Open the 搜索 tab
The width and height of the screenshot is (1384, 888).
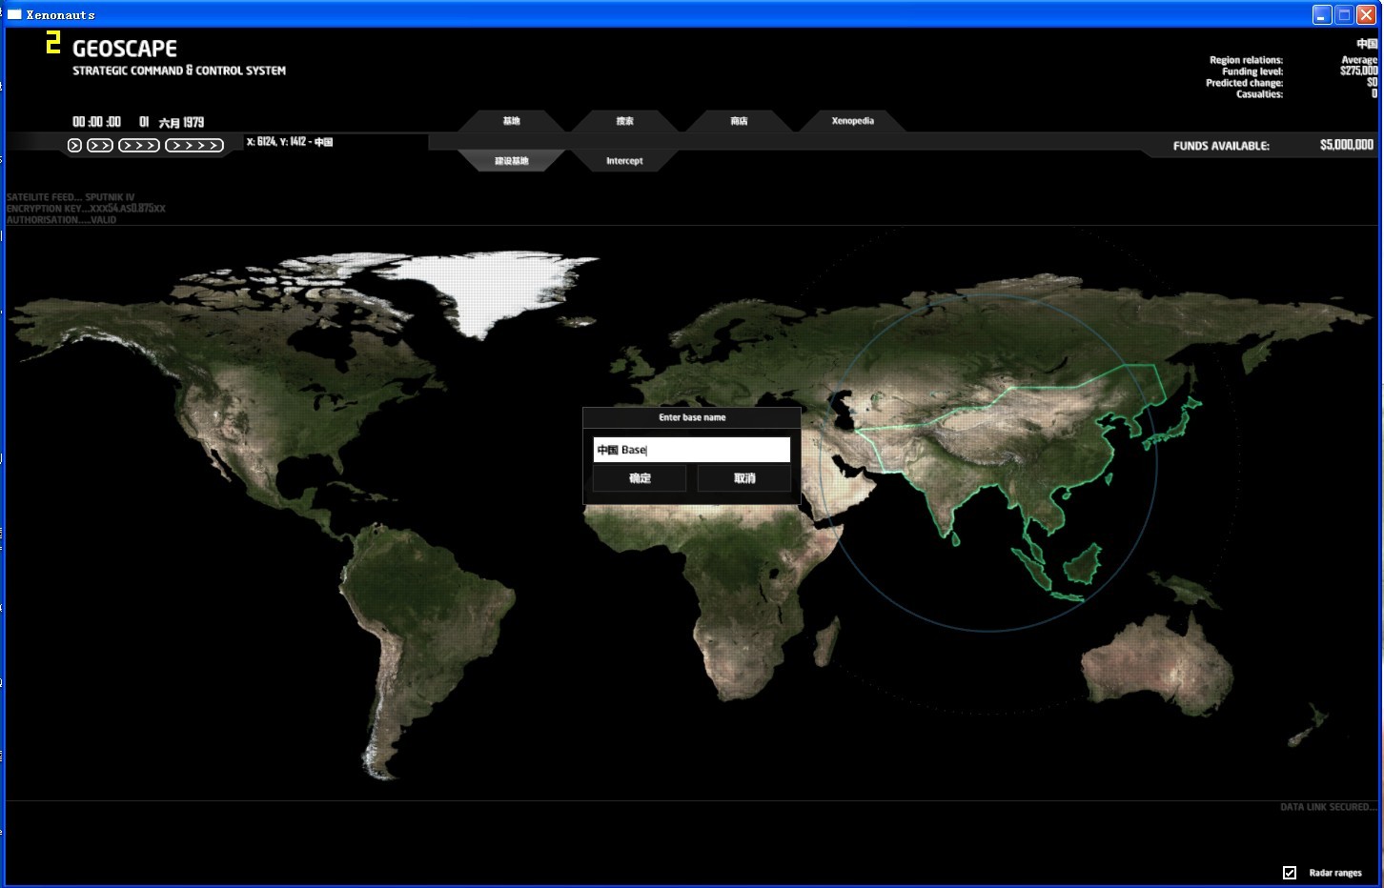point(625,121)
